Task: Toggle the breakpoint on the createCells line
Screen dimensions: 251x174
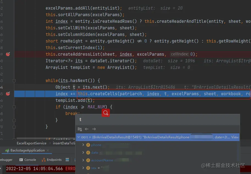Action: (x=8, y=94)
